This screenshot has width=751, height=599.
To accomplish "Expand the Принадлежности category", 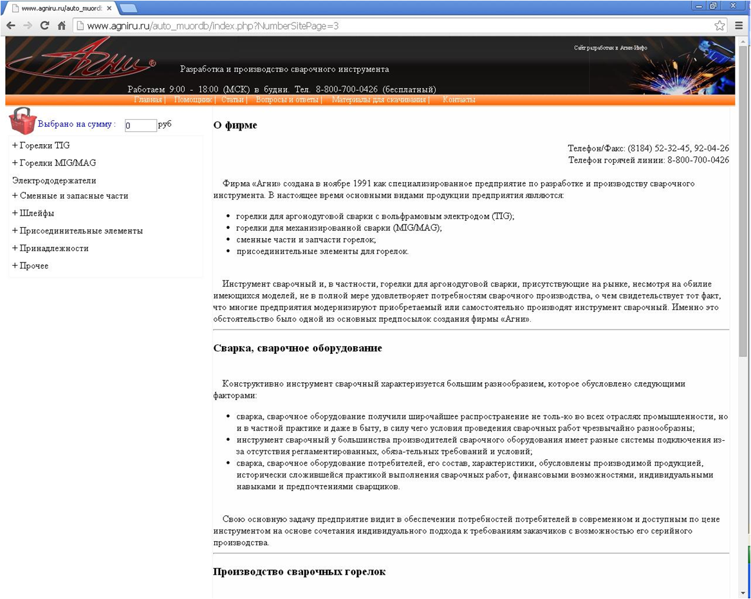I will pos(50,248).
